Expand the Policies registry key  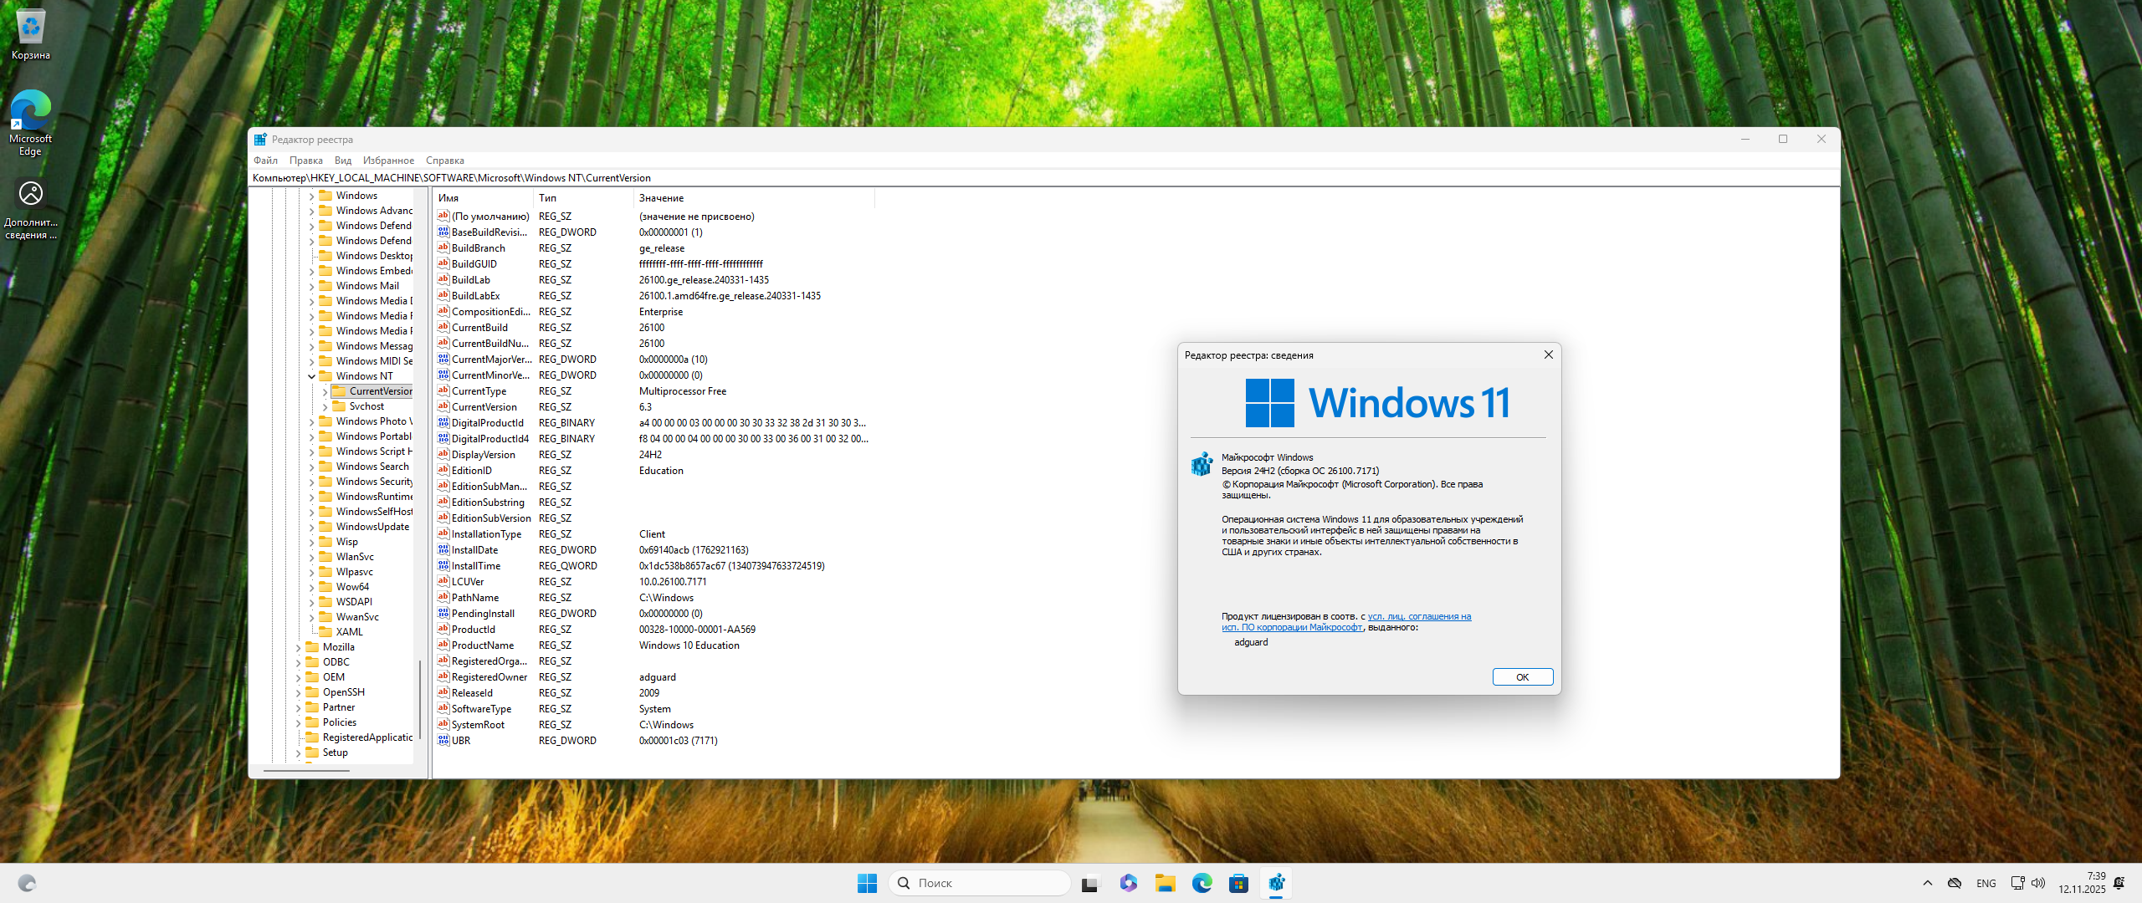pos(298,722)
